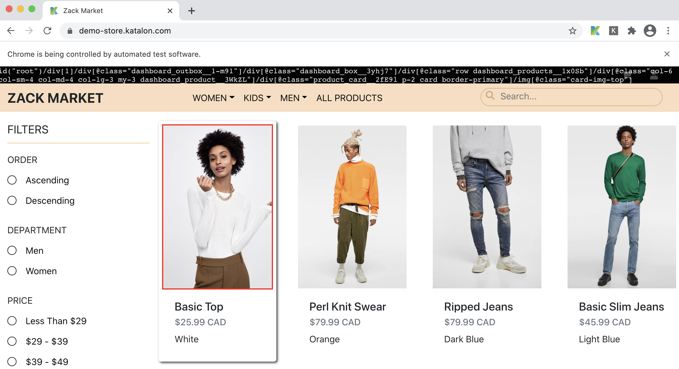Viewport: 679px width, 369px height.
Task: Click the search magnifier icon
Action: (490, 95)
